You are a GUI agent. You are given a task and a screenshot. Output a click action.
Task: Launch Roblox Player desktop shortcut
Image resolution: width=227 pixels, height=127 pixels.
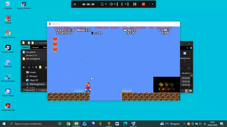click(x=8, y=93)
